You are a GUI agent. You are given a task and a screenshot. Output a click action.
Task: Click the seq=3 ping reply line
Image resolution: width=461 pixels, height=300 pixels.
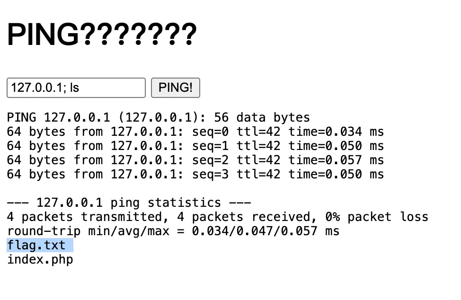195,174
